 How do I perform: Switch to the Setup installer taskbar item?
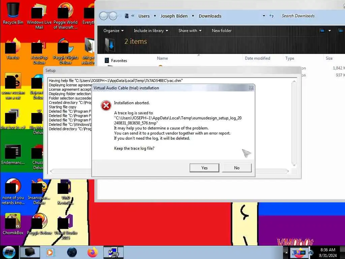(x=114, y=252)
